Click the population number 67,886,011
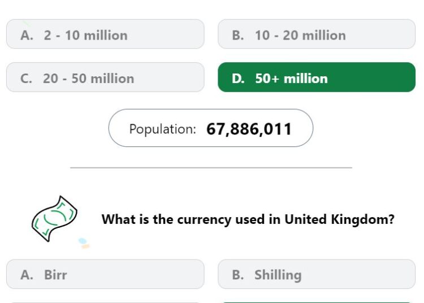The image size is (424, 303). point(249,129)
